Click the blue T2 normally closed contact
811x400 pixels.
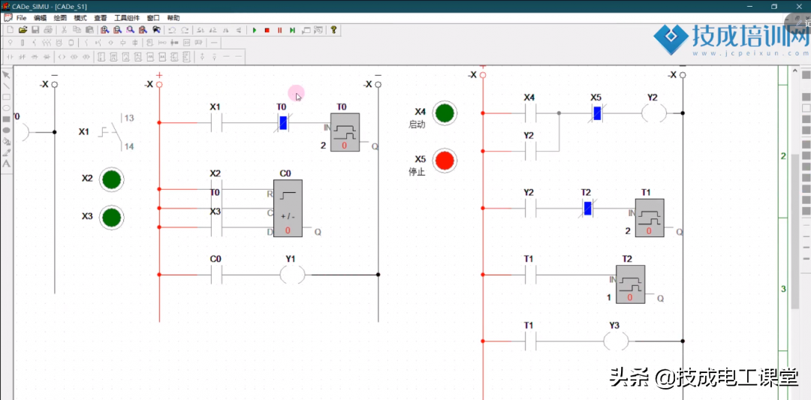coord(587,209)
